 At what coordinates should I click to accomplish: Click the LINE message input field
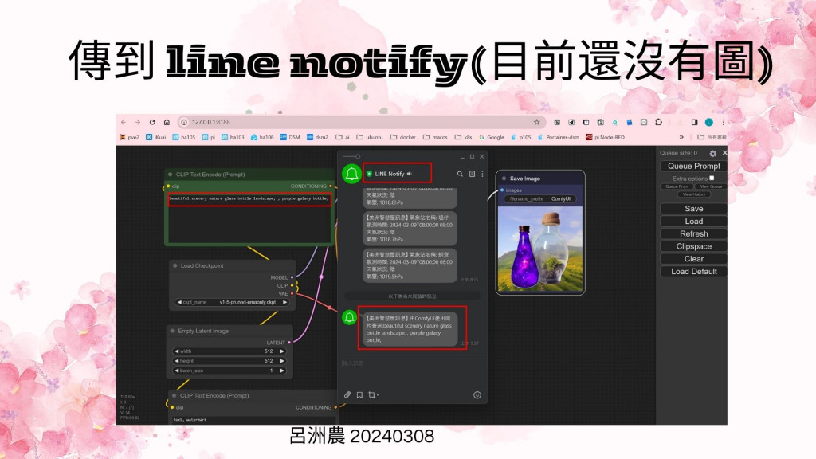pos(414,363)
